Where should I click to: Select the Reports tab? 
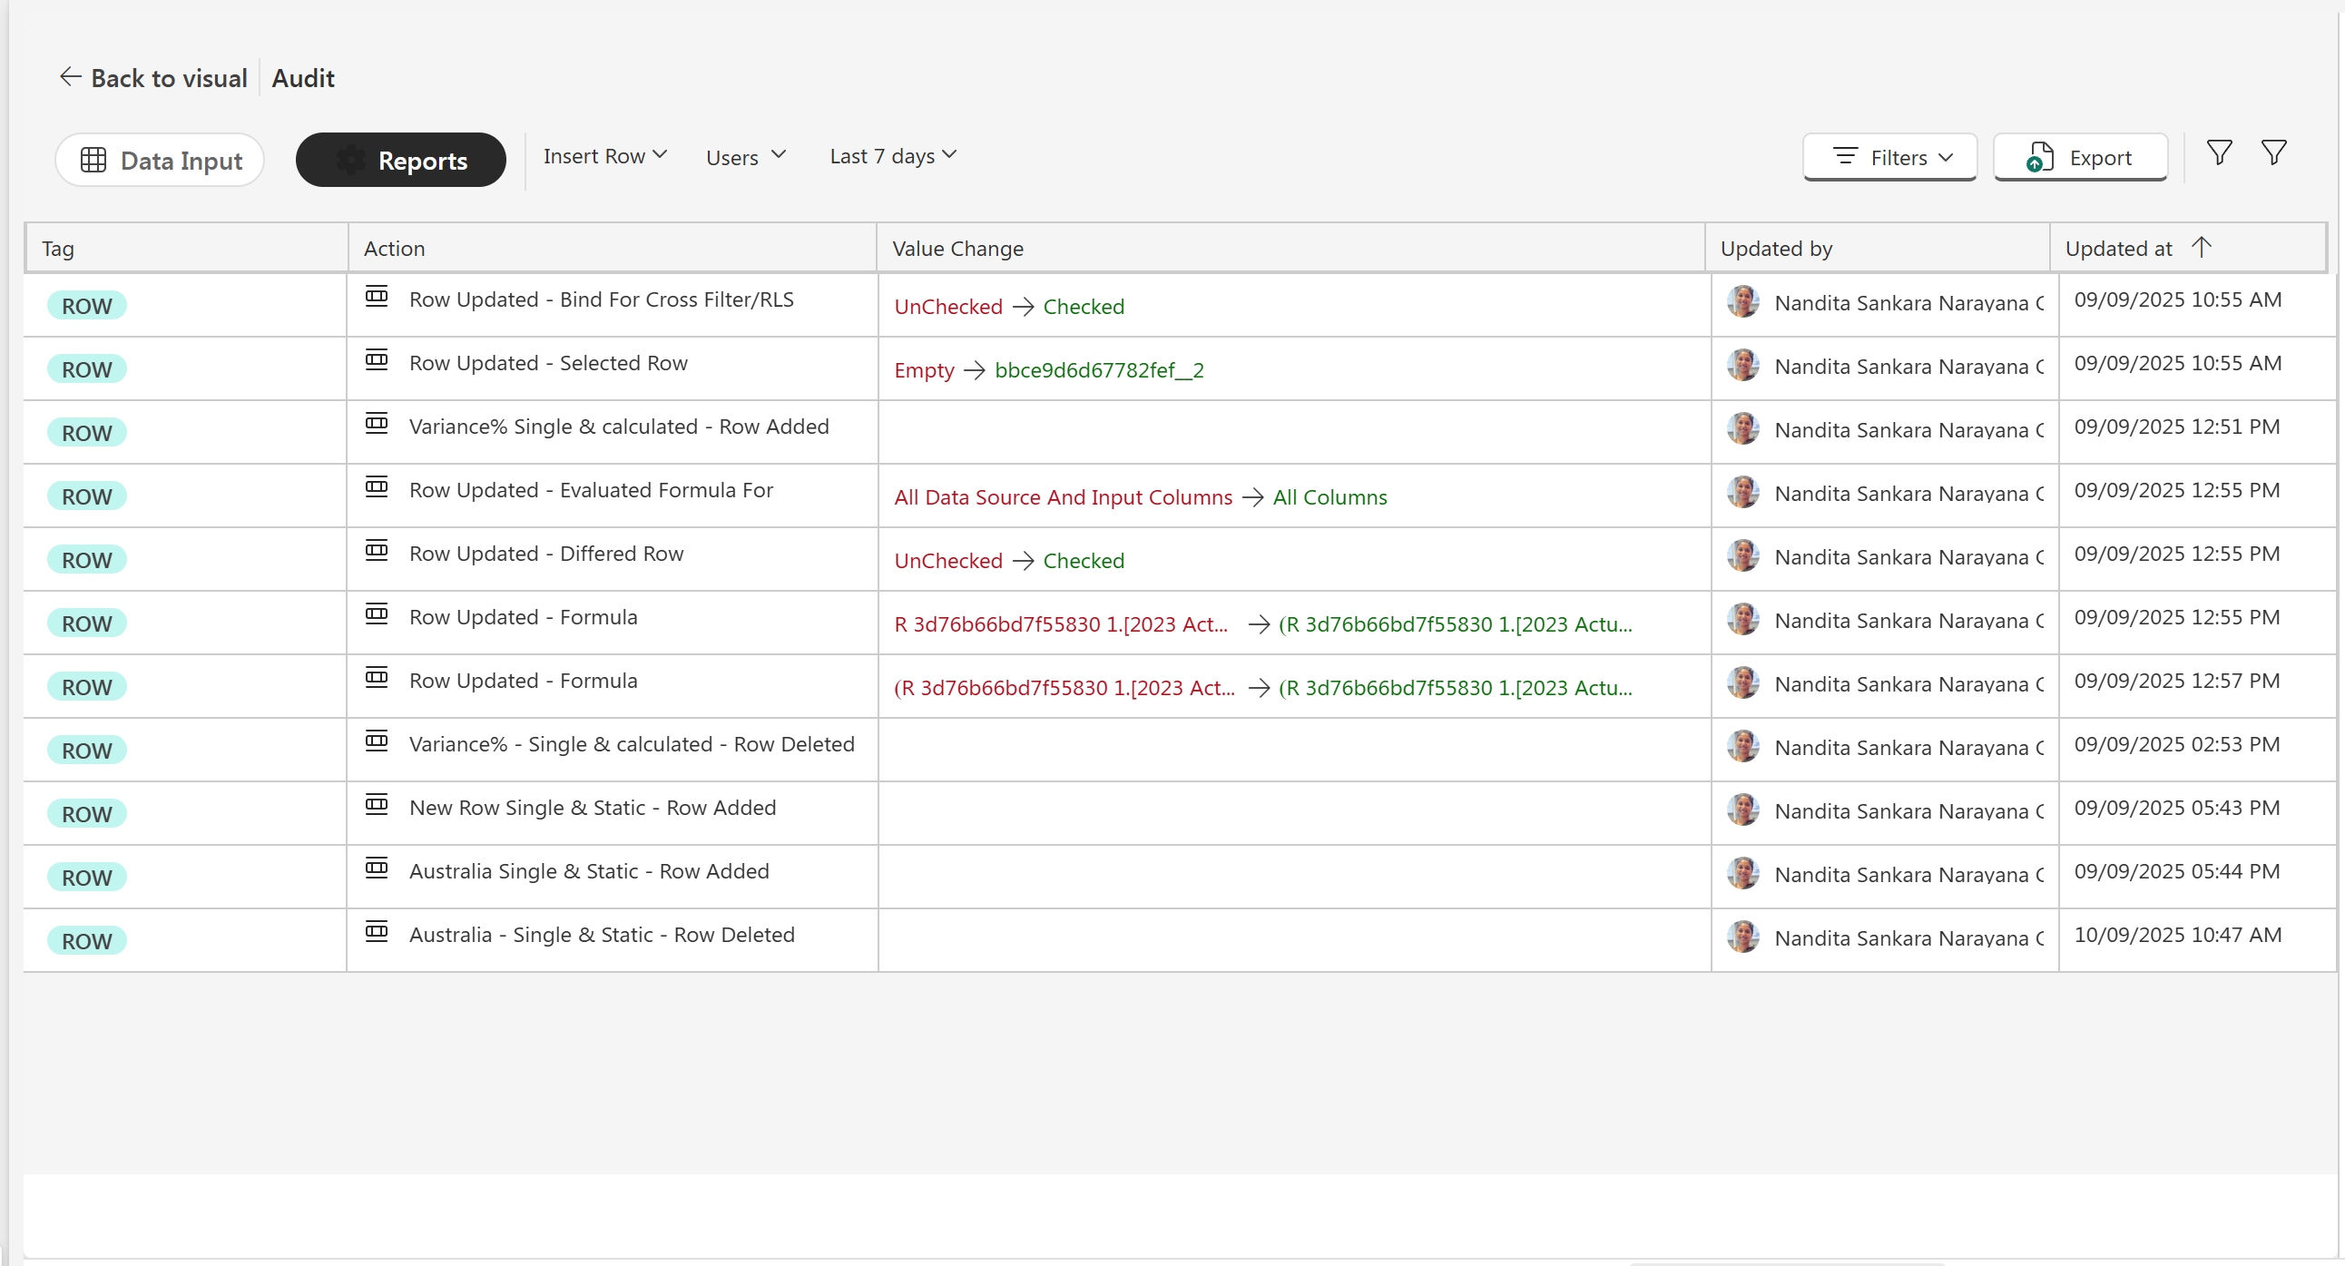(400, 161)
